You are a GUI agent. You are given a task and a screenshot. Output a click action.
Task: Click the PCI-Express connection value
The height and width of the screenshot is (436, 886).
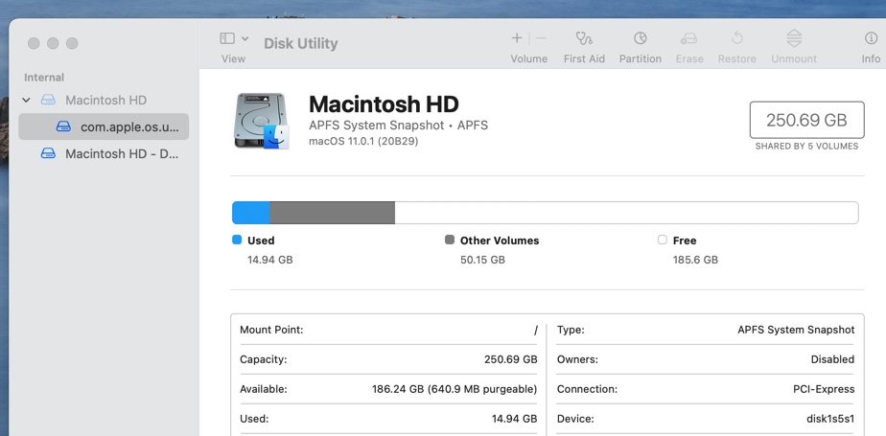pos(824,389)
